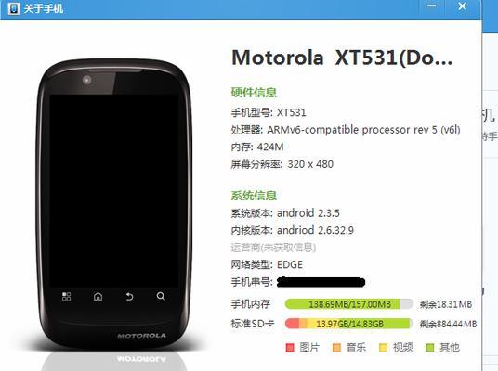The height and width of the screenshot is (371, 498).
Task: Click the 硬件信息 section heading
Action: point(254,92)
